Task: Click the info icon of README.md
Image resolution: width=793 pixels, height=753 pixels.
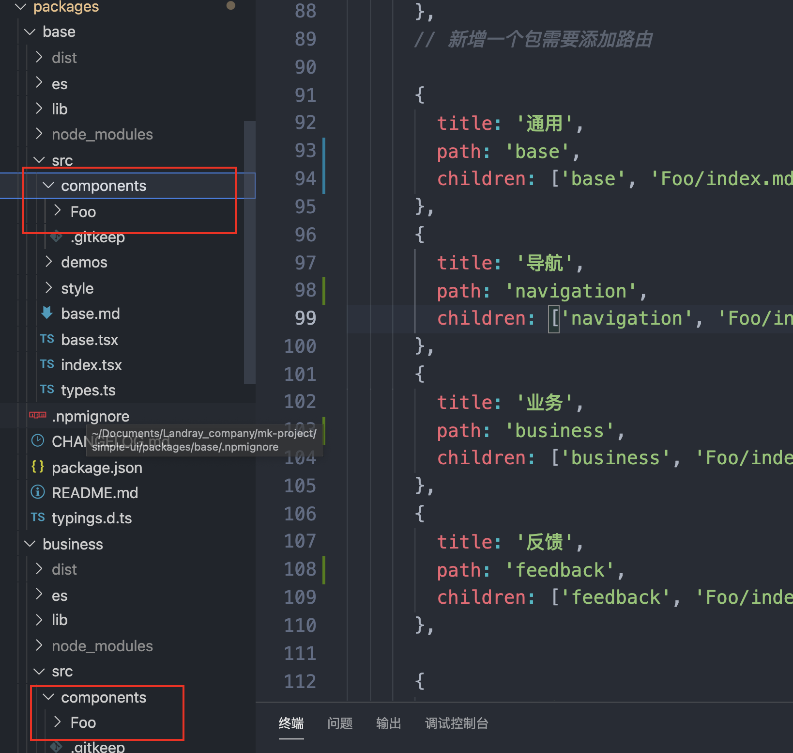Action: [38, 493]
